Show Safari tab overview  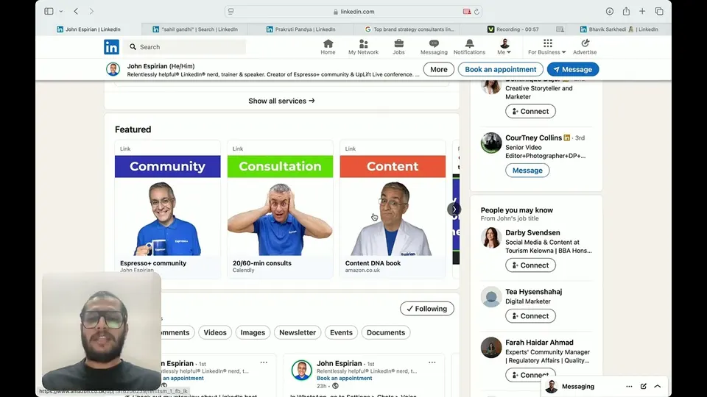click(x=658, y=11)
